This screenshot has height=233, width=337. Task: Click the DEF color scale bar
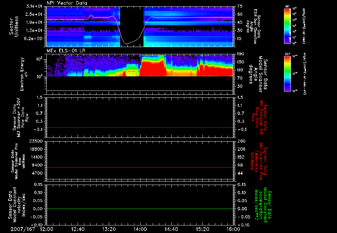pyautogui.click(x=288, y=74)
